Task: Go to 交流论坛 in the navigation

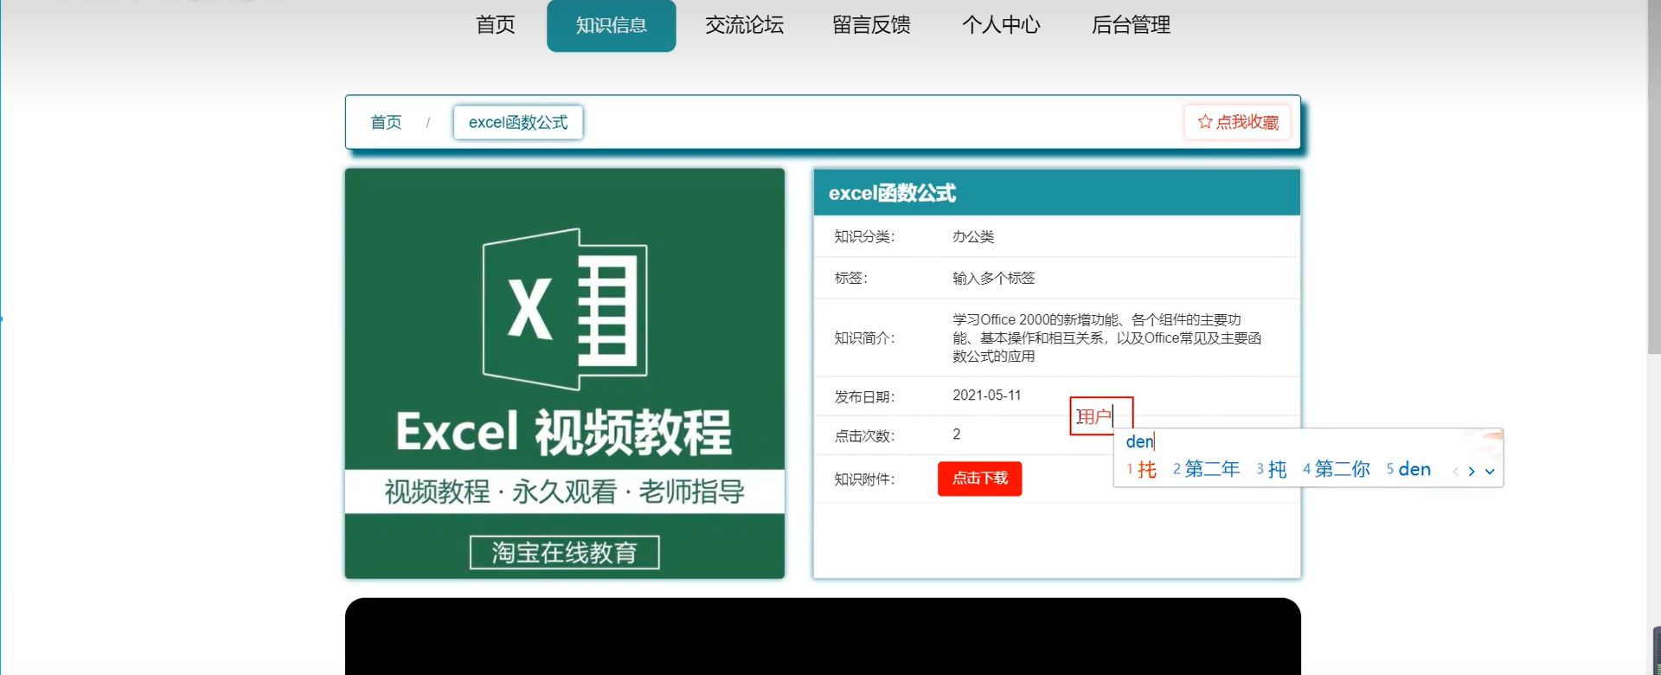Action: (x=745, y=25)
